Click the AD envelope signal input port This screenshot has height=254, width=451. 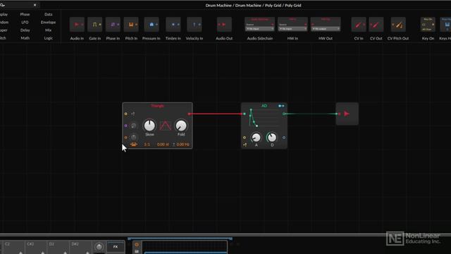(245, 114)
